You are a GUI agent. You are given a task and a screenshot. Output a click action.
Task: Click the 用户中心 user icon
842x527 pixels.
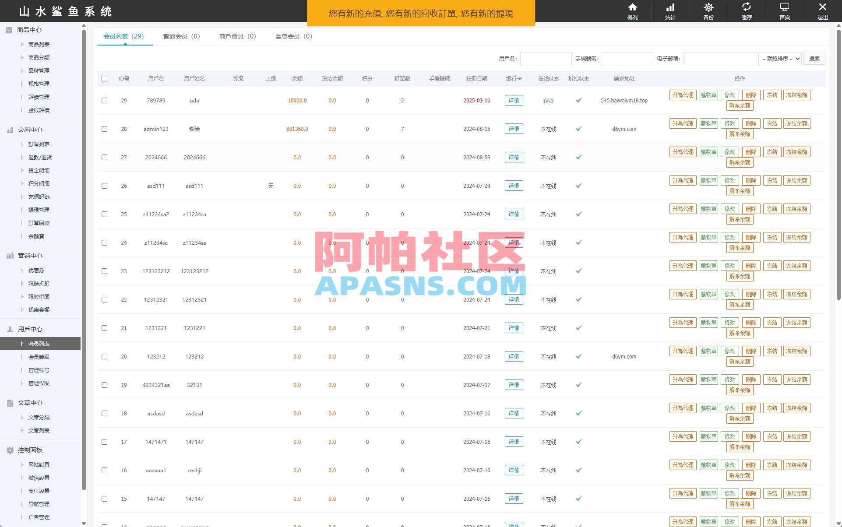10,329
